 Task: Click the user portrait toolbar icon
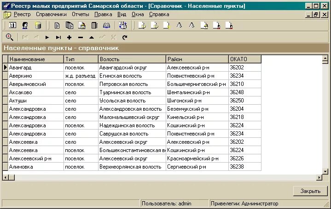(x=25, y=25)
